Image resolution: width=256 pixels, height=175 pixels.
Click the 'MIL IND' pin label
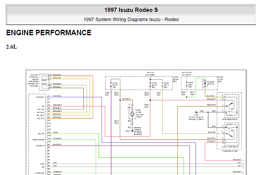41,134
